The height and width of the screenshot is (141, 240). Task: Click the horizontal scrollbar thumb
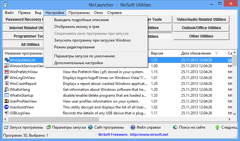click(54, 119)
